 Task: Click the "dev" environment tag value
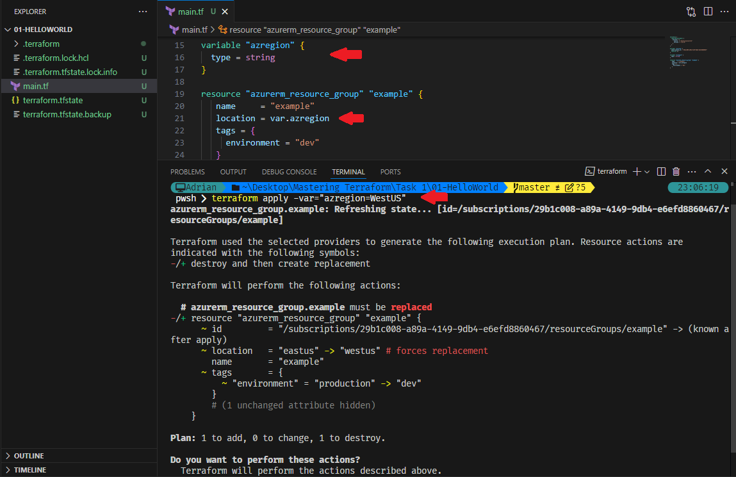coord(307,143)
